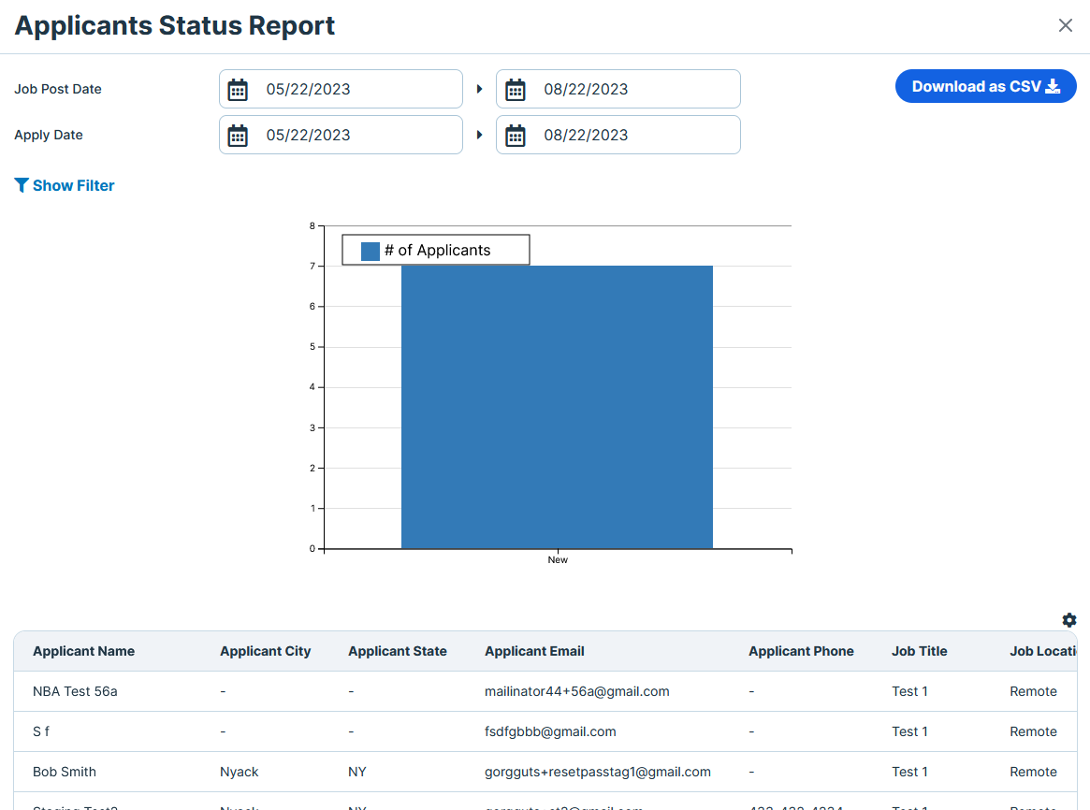Sort by Applicant Email column header
Image resolution: width=1090 pixels, height=810 pixels.
click(534, 651)
